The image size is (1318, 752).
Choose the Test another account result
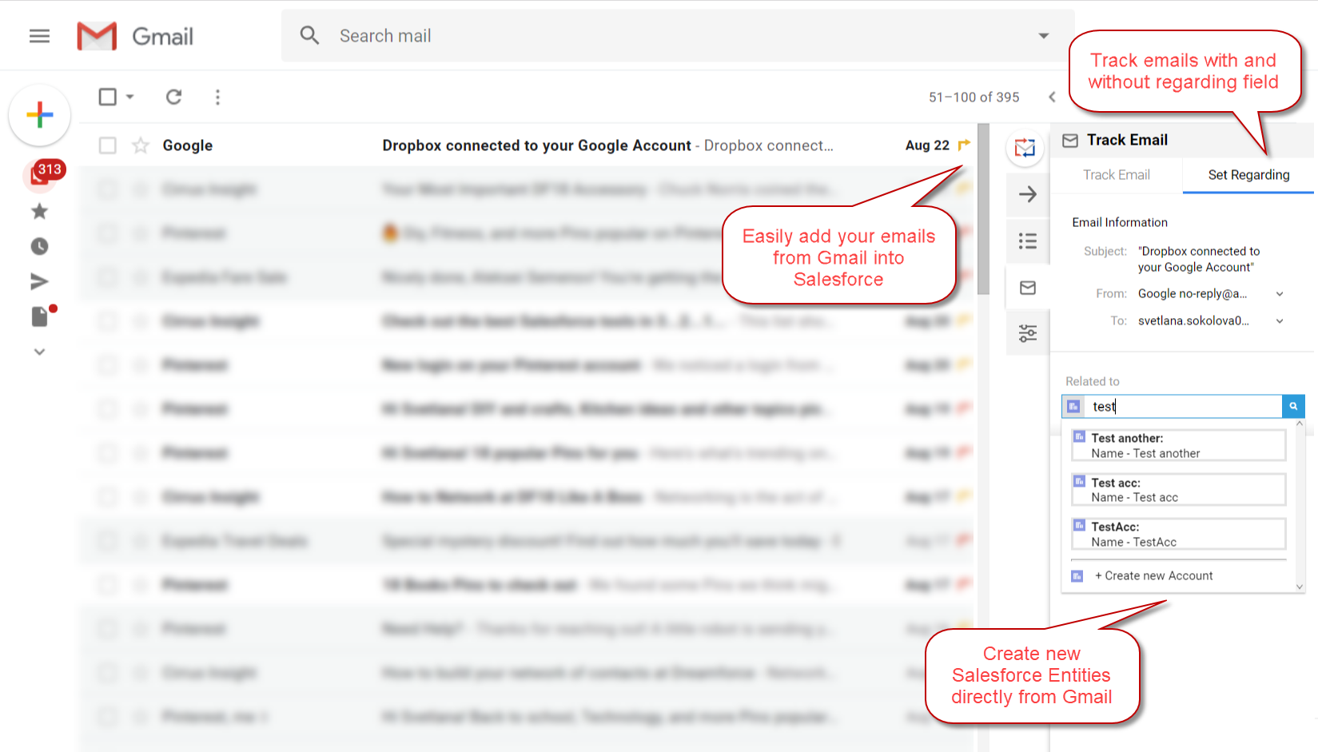pos(1178,445)
